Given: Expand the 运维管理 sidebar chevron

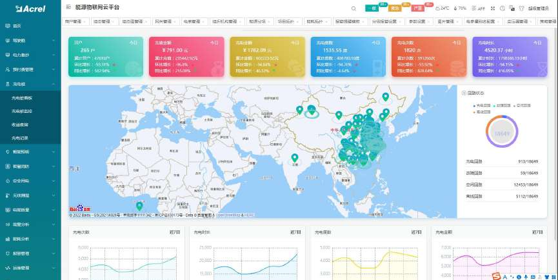Looking at the screenshot, I should click(x=54, y=268).
